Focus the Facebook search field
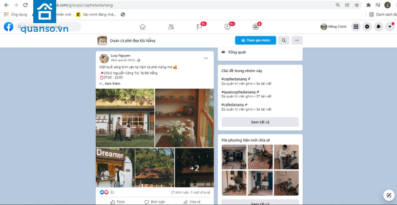Image resolution: width=397 pixels, height=205 pixels. pos(48,27)
